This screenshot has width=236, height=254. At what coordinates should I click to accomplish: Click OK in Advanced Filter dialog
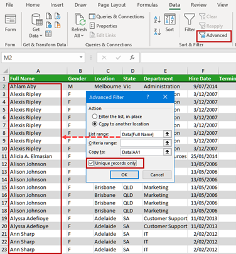tap(124, 175)
